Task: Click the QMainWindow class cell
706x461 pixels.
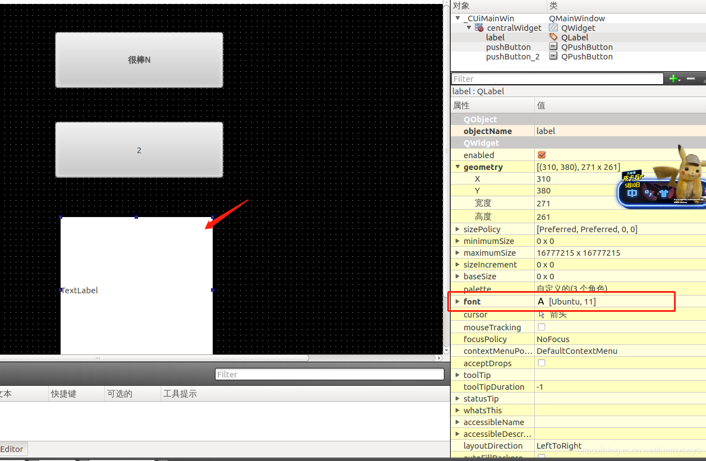Action: pyautogui.click(x=577, y=18)
